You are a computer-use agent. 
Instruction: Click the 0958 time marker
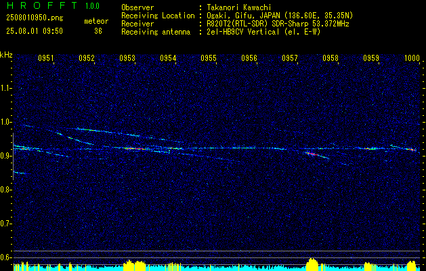(331, 58)
